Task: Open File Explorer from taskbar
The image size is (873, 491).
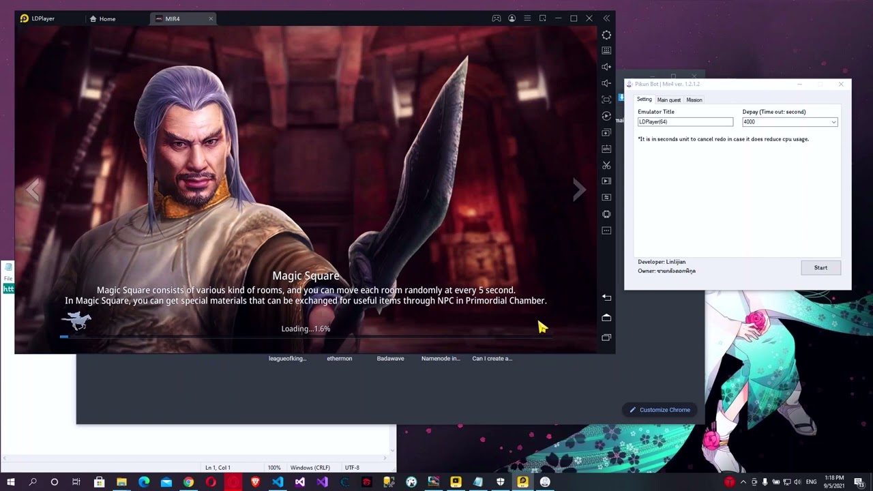Action: tap(121, 482)
